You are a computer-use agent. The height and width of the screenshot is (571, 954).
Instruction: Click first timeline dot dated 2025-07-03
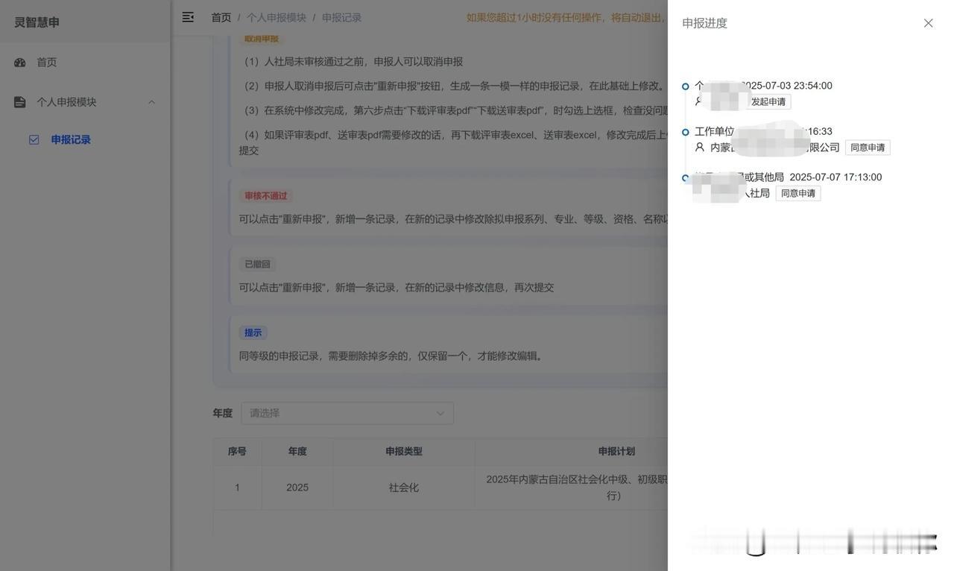click(686, 86)
